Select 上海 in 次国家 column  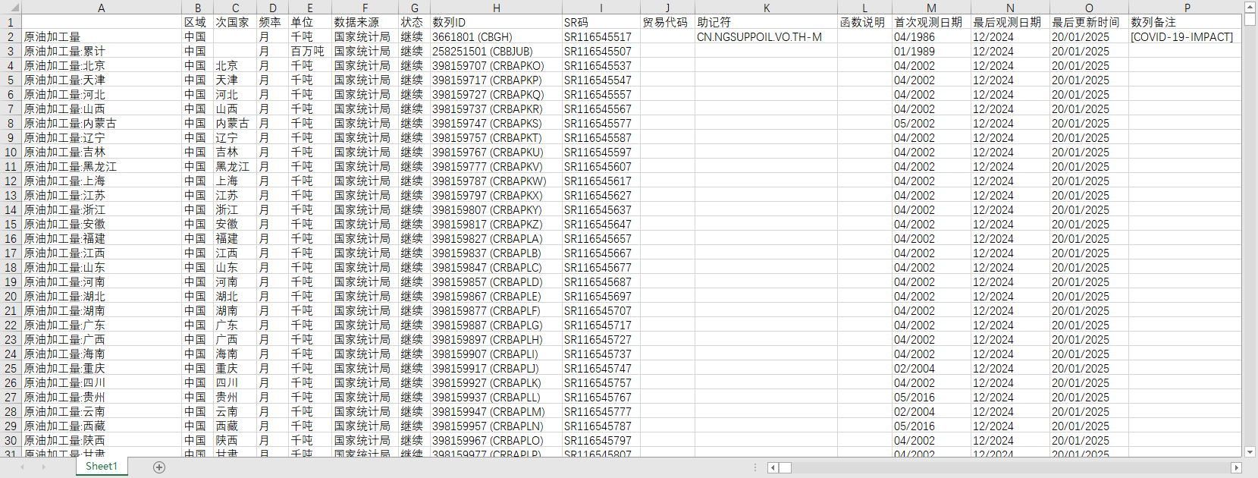[235, 181]
